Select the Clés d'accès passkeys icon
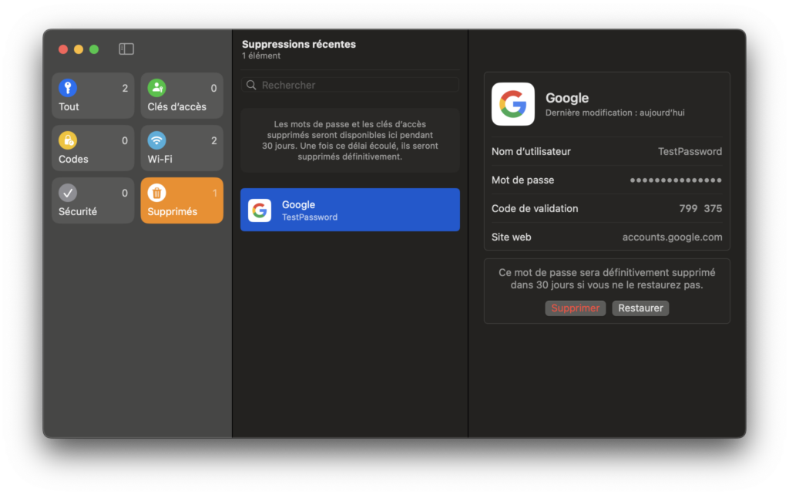The width and height of the screenshot is (789, 495). pyautogui.click(x=157, y=88)
